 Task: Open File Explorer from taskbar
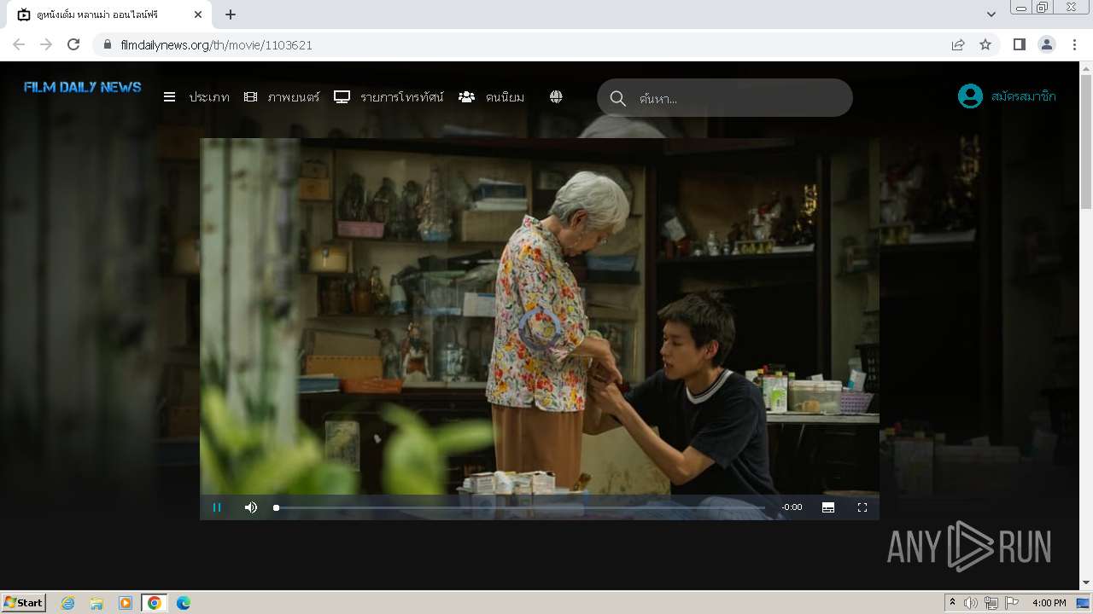96,603
